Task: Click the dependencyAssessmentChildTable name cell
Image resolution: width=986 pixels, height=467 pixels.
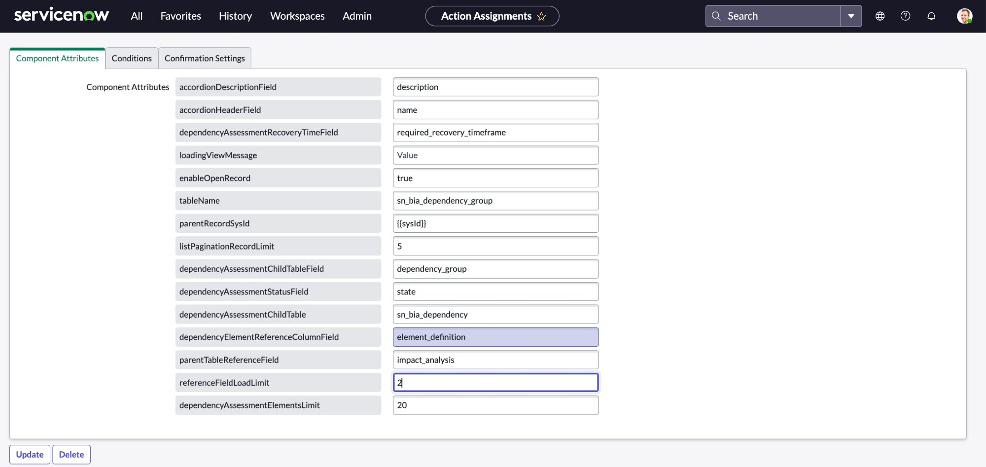Action: [278, 314]
